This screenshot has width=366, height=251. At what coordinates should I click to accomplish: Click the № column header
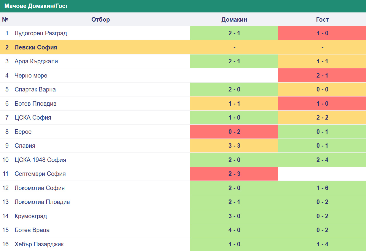click(x=5, y=20)
